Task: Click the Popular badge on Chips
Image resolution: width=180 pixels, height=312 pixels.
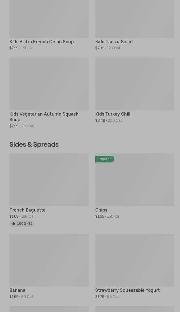Action: 105,159
